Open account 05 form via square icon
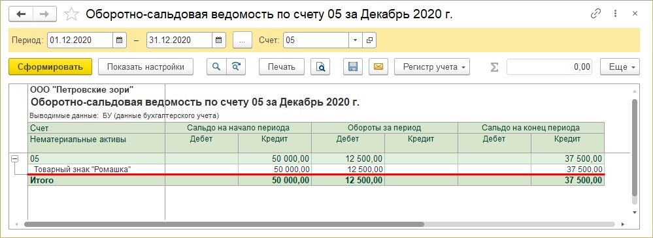Screen dimensions: 653x238 point(369,40)
